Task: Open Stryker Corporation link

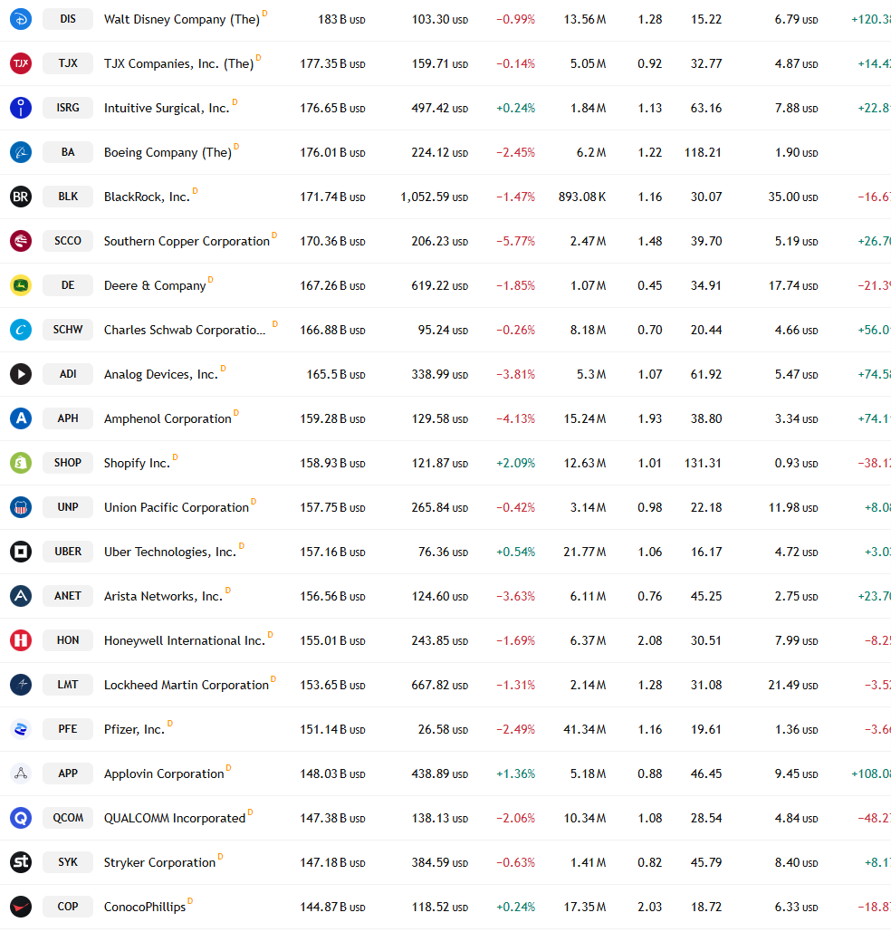Action: tap(160, 863)
